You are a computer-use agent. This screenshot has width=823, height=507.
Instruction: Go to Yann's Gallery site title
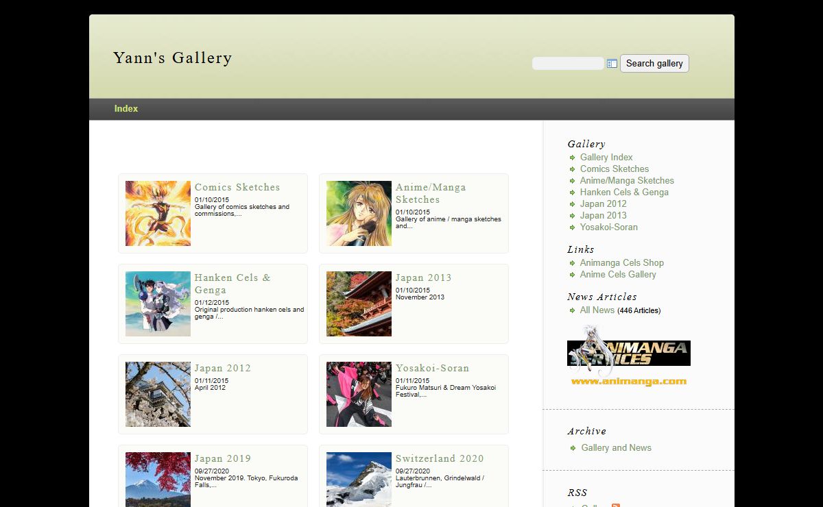point(173,58)
